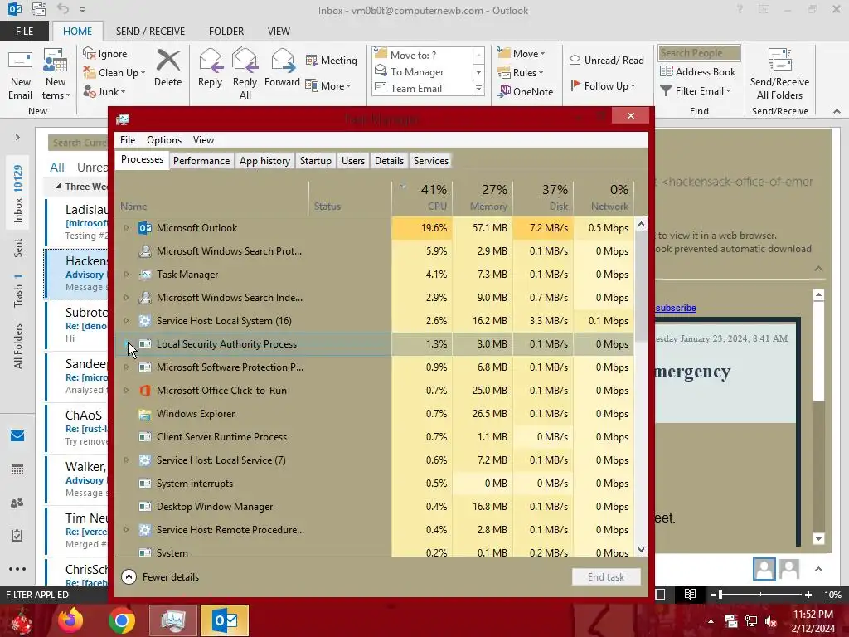The width and height of the screenshot is (849, 637).
Task: Select the Unread filter in message list
Action: 92,168
